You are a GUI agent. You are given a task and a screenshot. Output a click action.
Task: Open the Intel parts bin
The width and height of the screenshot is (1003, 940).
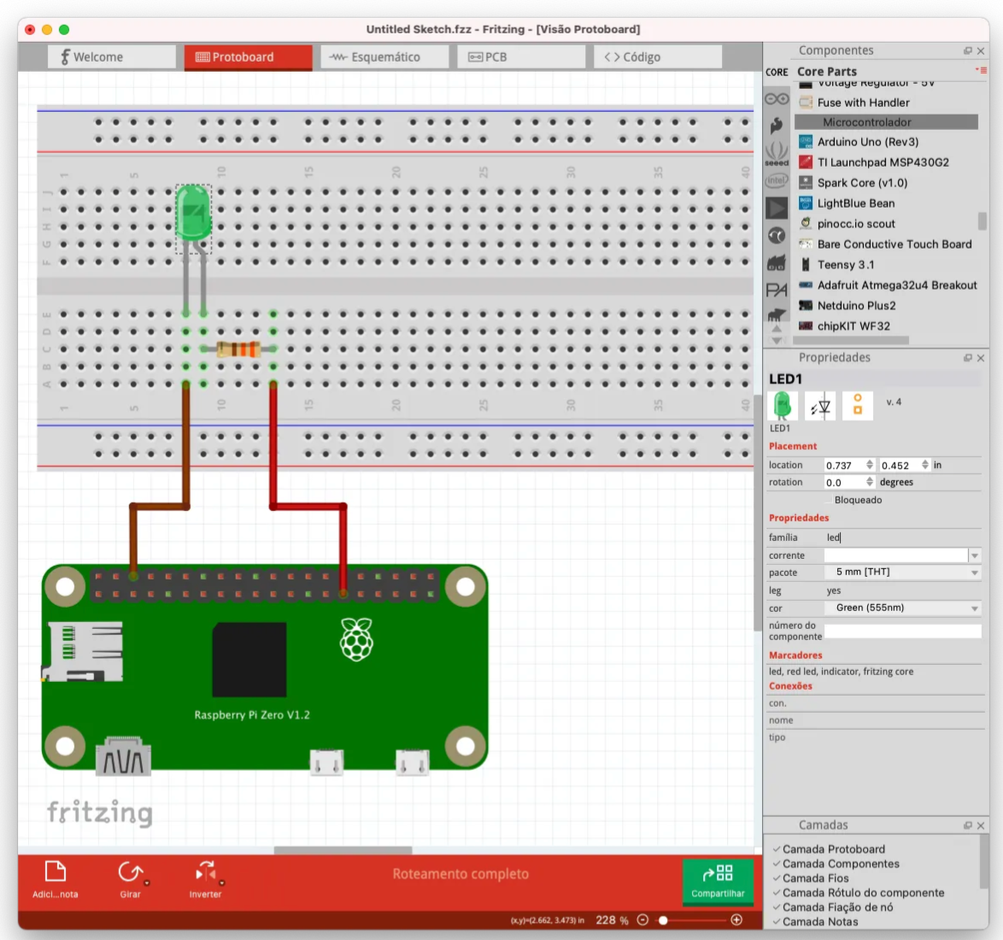(777, 180)
